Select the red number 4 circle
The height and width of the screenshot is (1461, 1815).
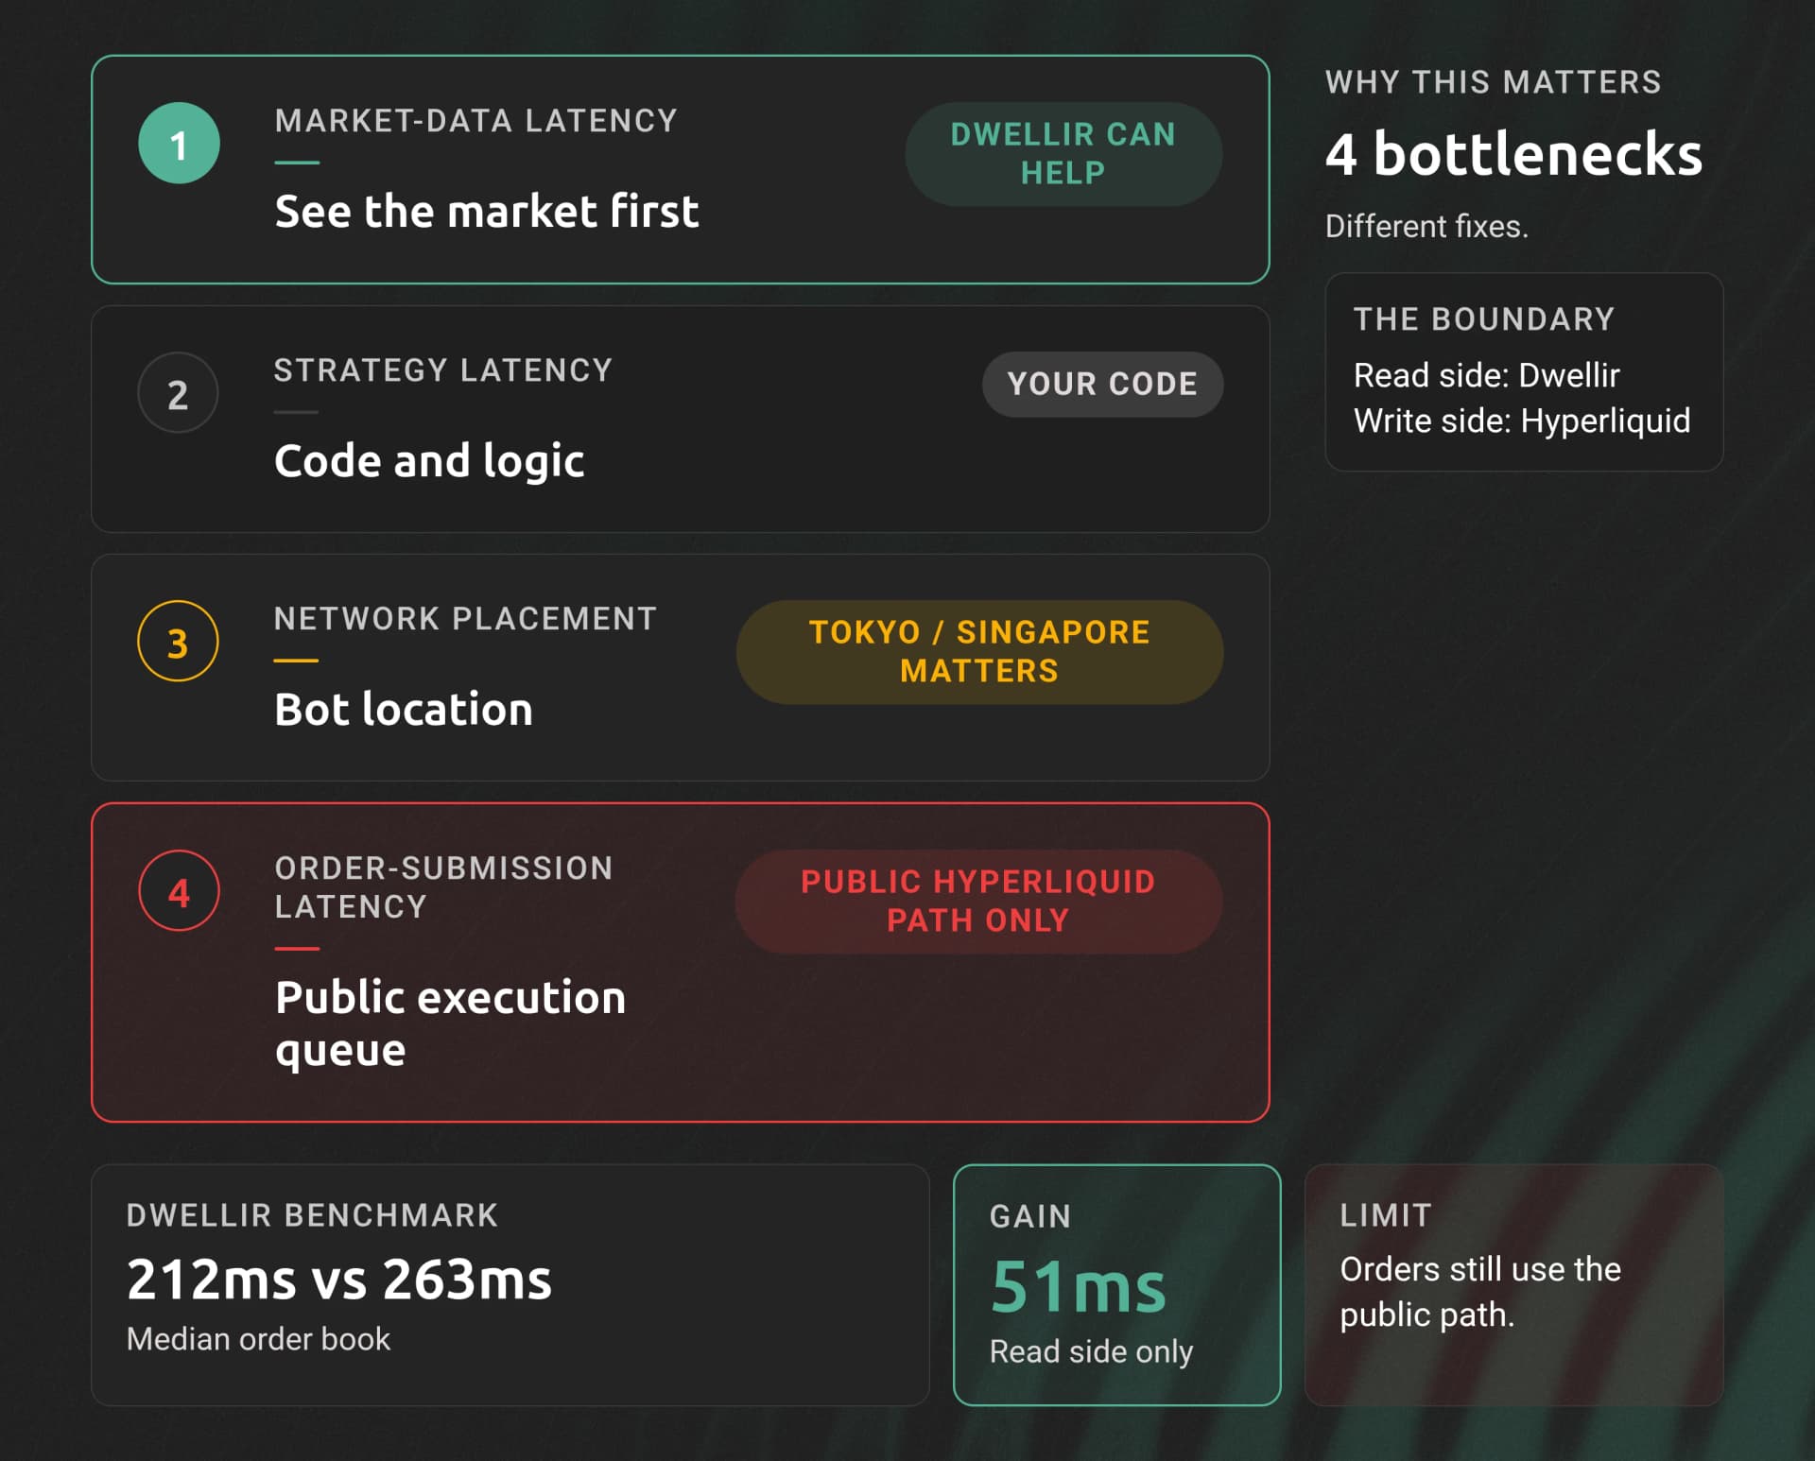(x=179, y=891)
